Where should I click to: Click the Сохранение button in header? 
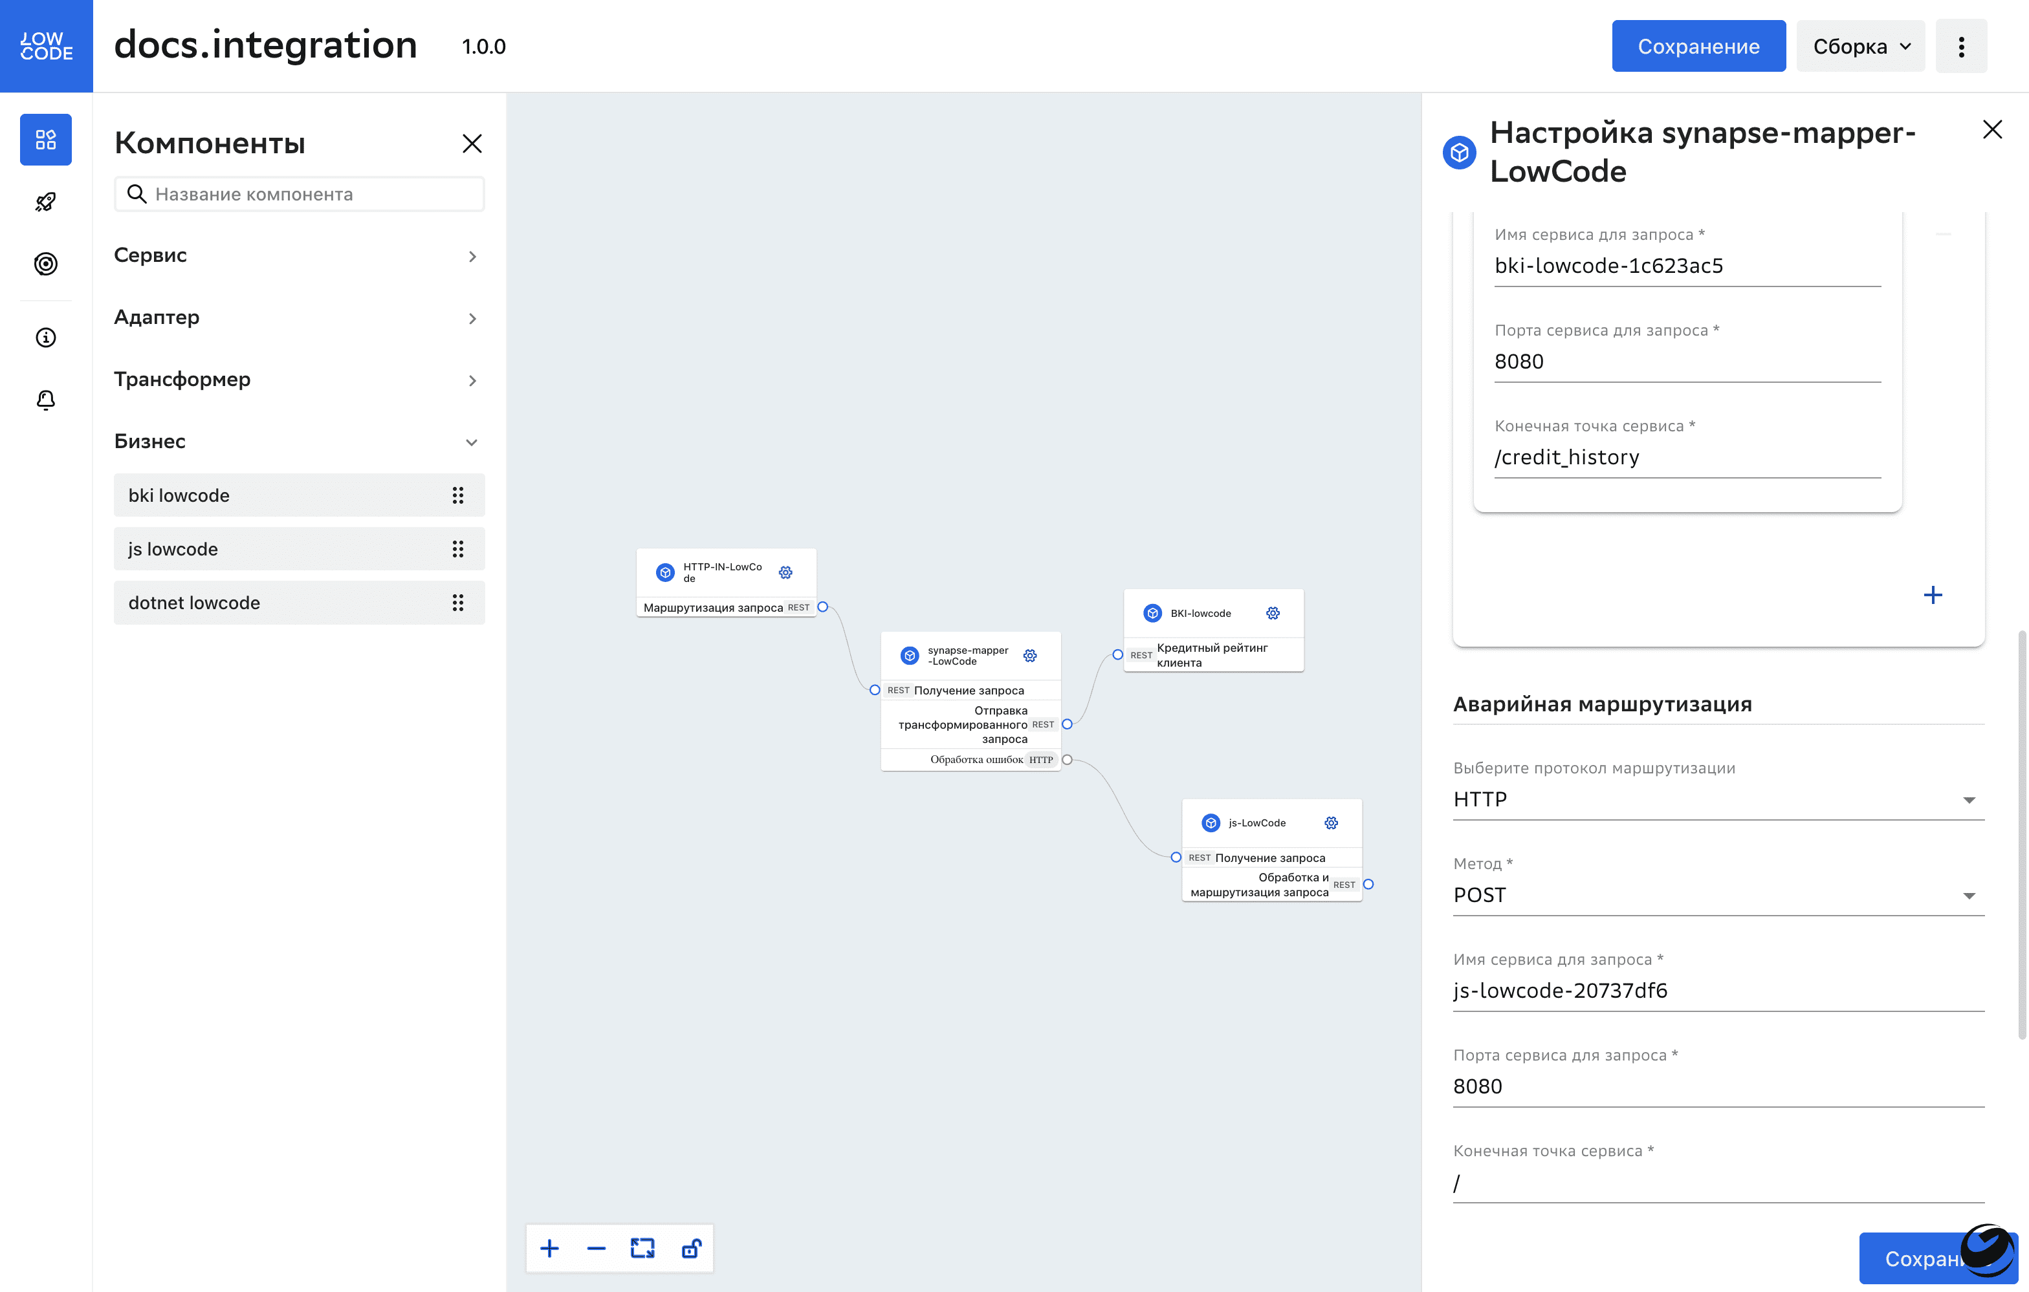pos(1698,45)
